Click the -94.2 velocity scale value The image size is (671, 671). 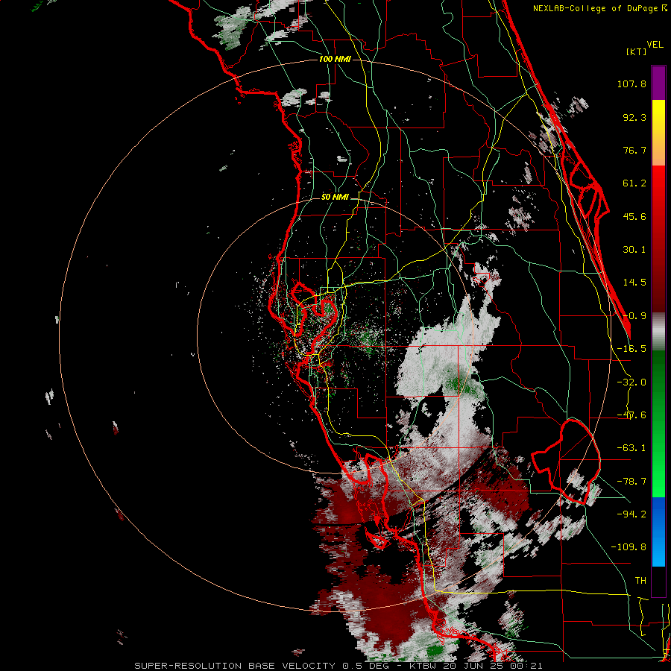pyautogui.click(x=631, y=514)
